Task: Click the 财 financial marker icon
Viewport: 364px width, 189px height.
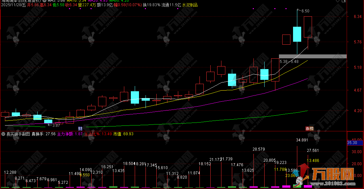Action: pyautogui.click(x=80, y=128)
